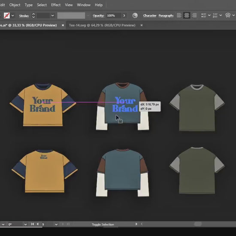Align paragraph text to the right

(194, 15)
